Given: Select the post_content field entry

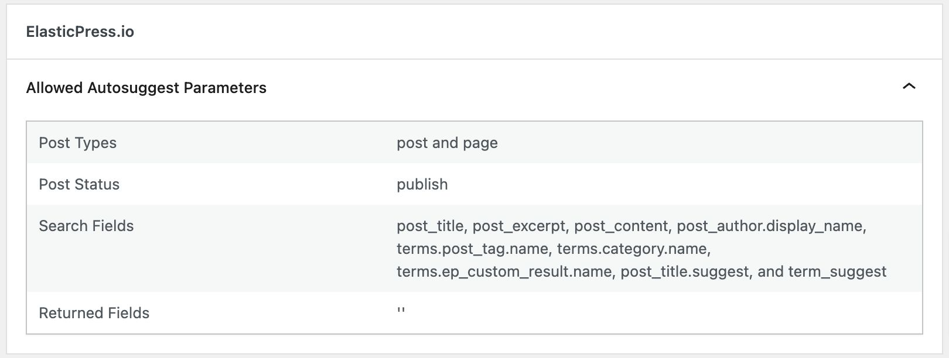Looking at the screenshot, I should [621, 226].
